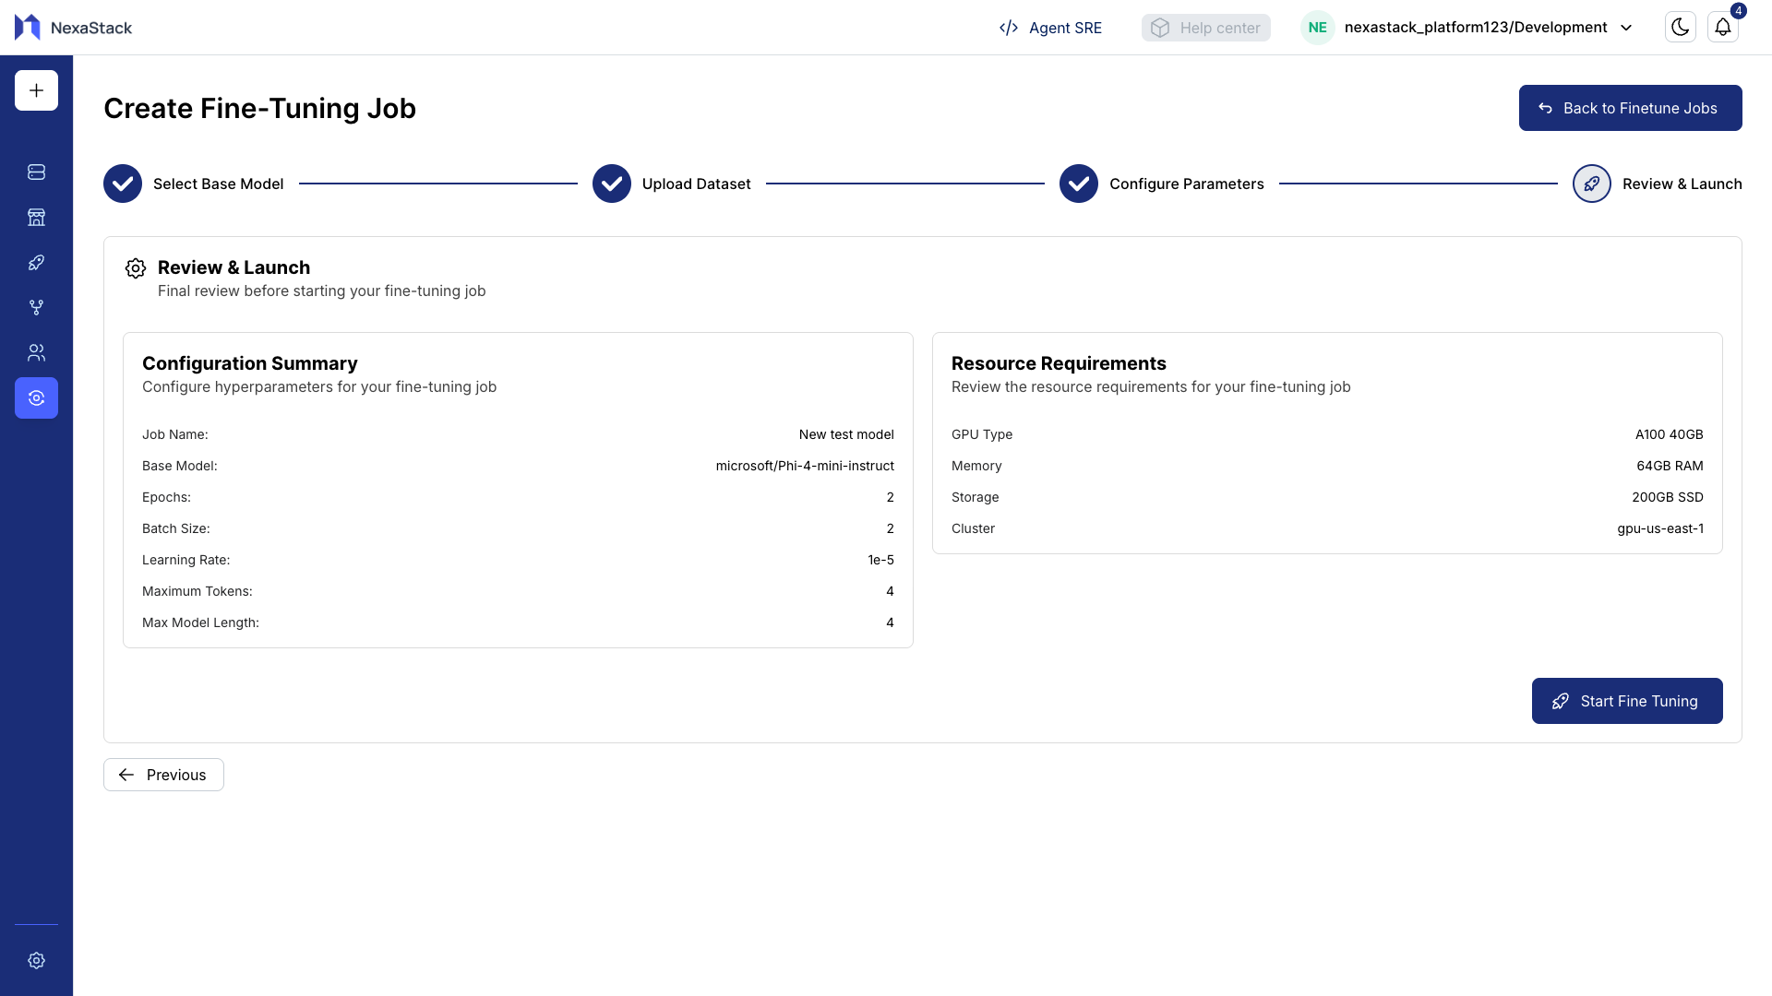Open the Agent SRE link
The image size is (1772, 996).
coord(1050,28)
